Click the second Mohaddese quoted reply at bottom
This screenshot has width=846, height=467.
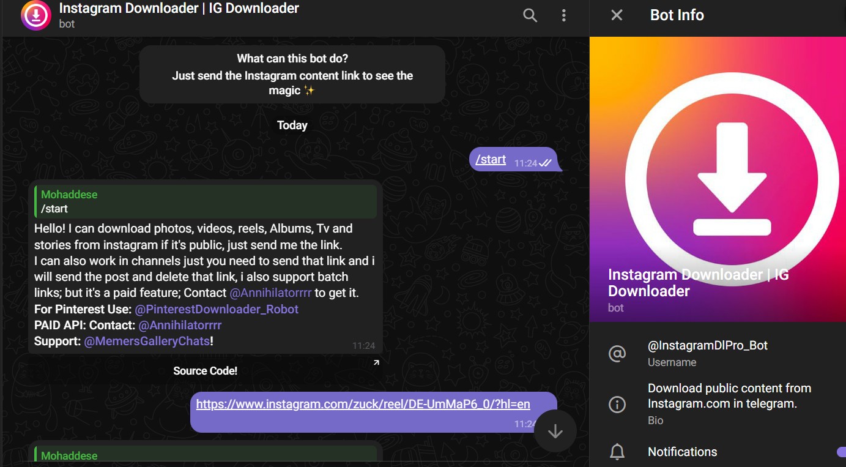pyautogui.click(x=206, y=454)
